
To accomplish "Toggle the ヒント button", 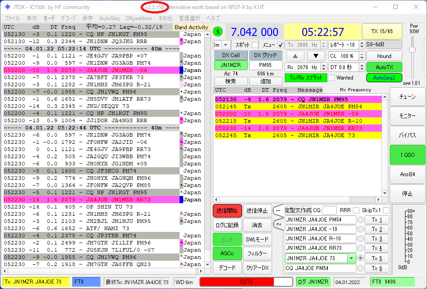I will coord(227,240).
